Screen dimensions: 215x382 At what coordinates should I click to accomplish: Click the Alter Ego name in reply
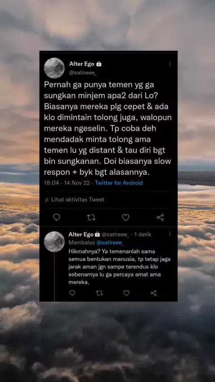(x=81, y=234)
